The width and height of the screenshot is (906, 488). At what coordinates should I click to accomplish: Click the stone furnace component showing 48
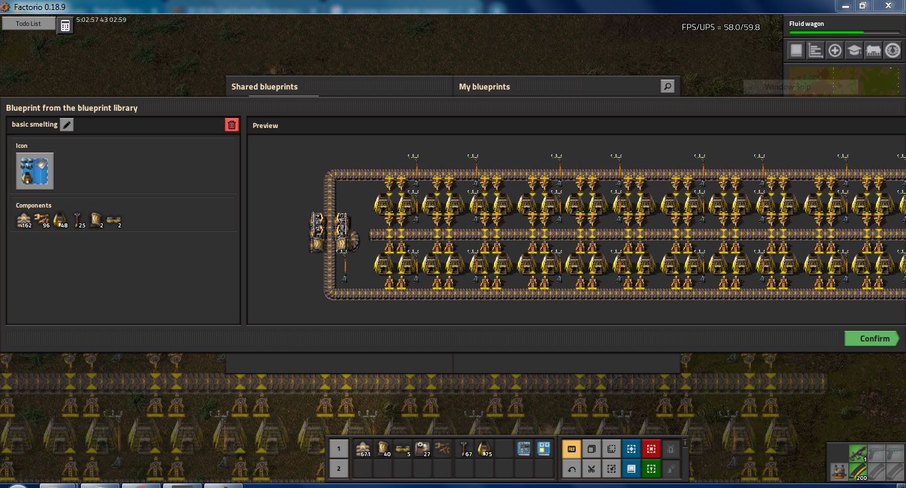coord(61,220)
